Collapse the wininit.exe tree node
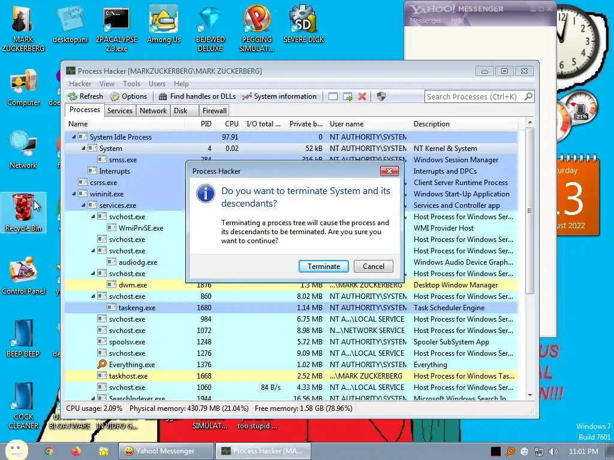614x460 pixels. [x=74, y=193]
